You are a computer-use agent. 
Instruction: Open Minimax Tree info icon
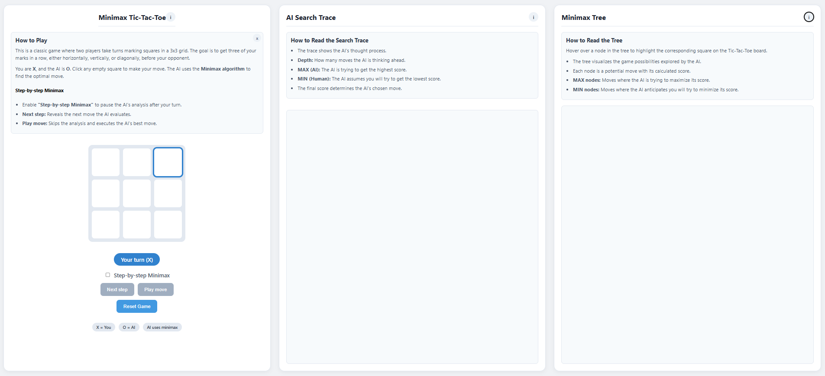point(809,17)
